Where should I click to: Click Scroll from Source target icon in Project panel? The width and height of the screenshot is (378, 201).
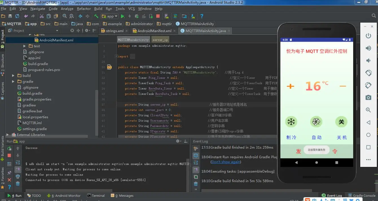pos(72,30)
